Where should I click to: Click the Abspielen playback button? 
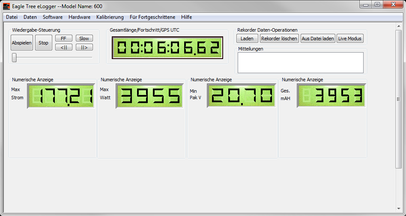[22, 43]
